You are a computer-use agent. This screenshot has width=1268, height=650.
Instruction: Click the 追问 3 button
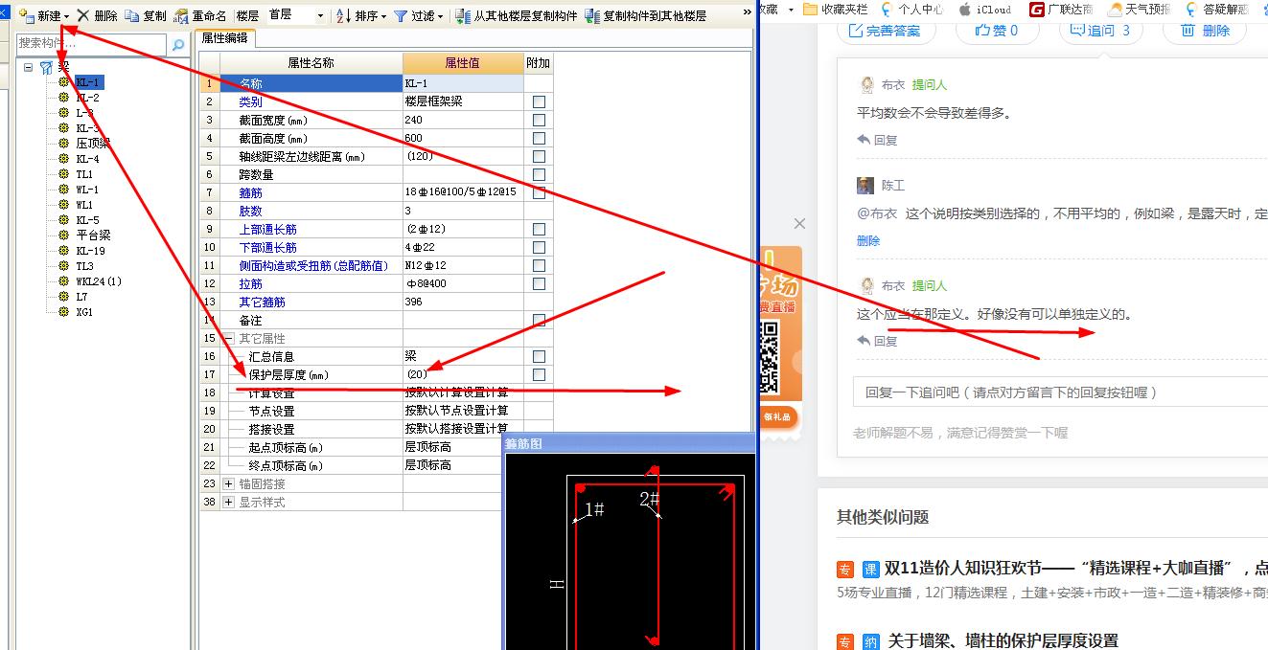pyautogui.click(x=1101, y=30)
